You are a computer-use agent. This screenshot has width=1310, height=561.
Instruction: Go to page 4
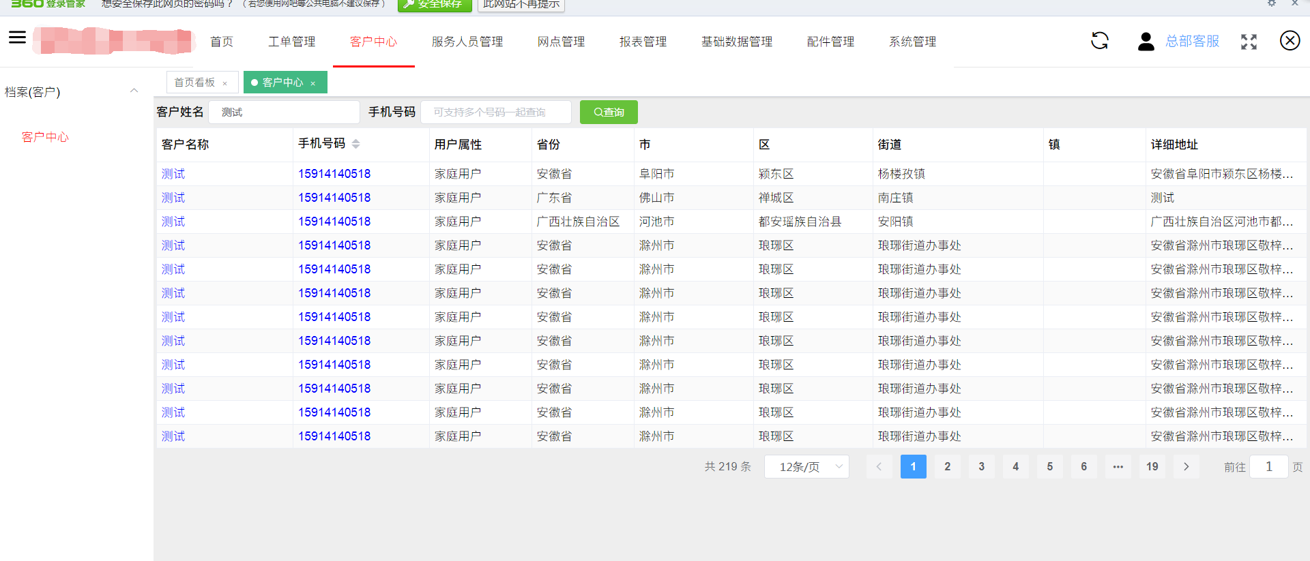1015,466
